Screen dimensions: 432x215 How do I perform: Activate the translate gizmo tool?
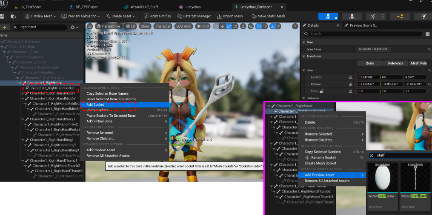point(223,26)
